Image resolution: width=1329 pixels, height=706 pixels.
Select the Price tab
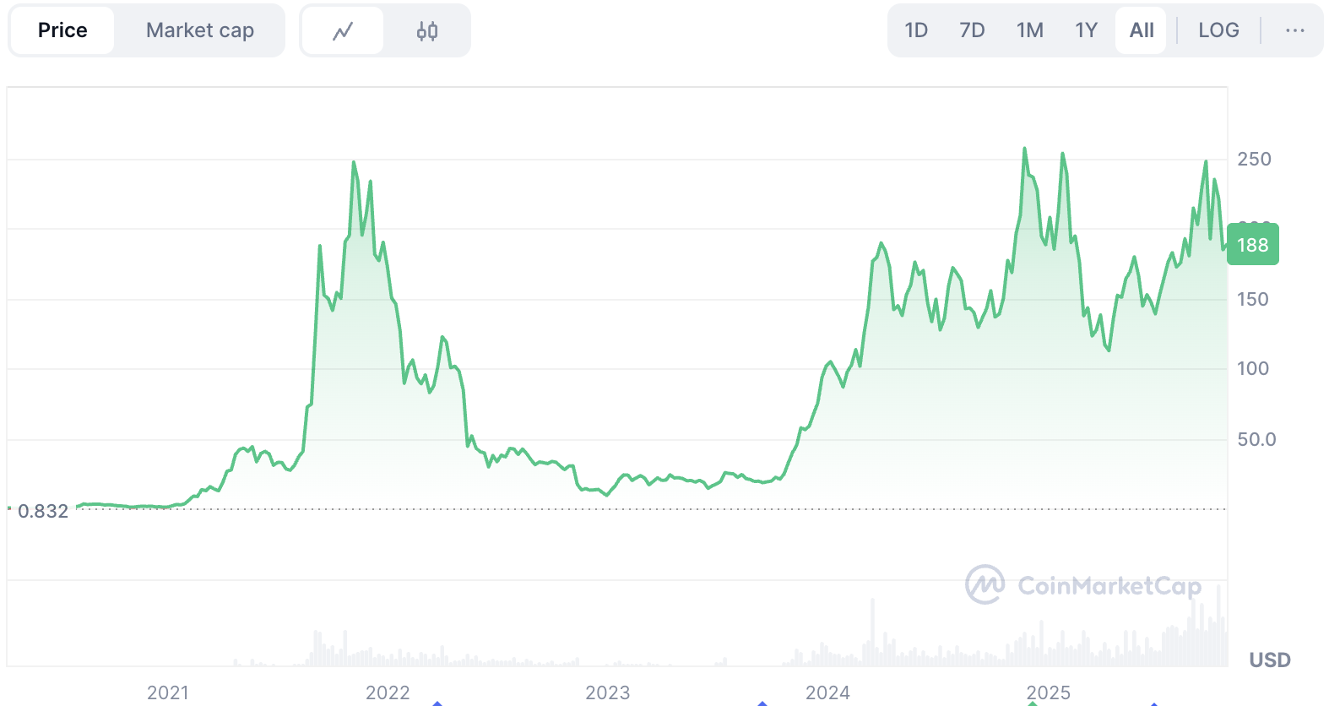[62, 30]
